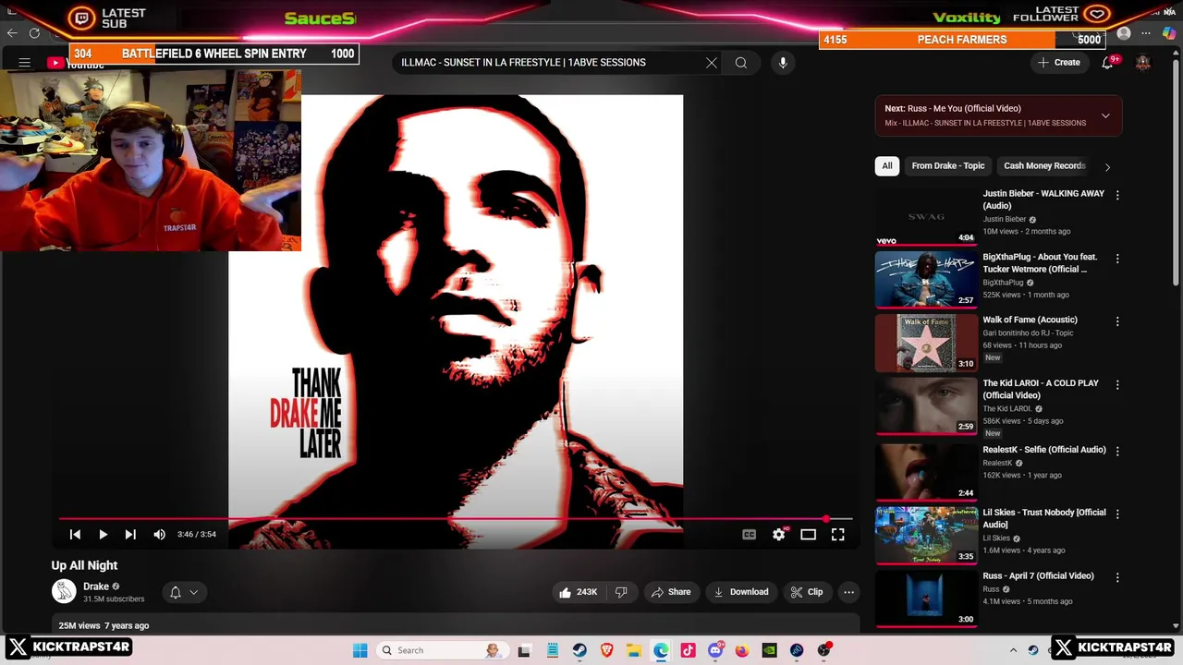Expand the Next Russ mix panel
The width and height of the screenshot is (1183, 665).
tap(1105, 115)
